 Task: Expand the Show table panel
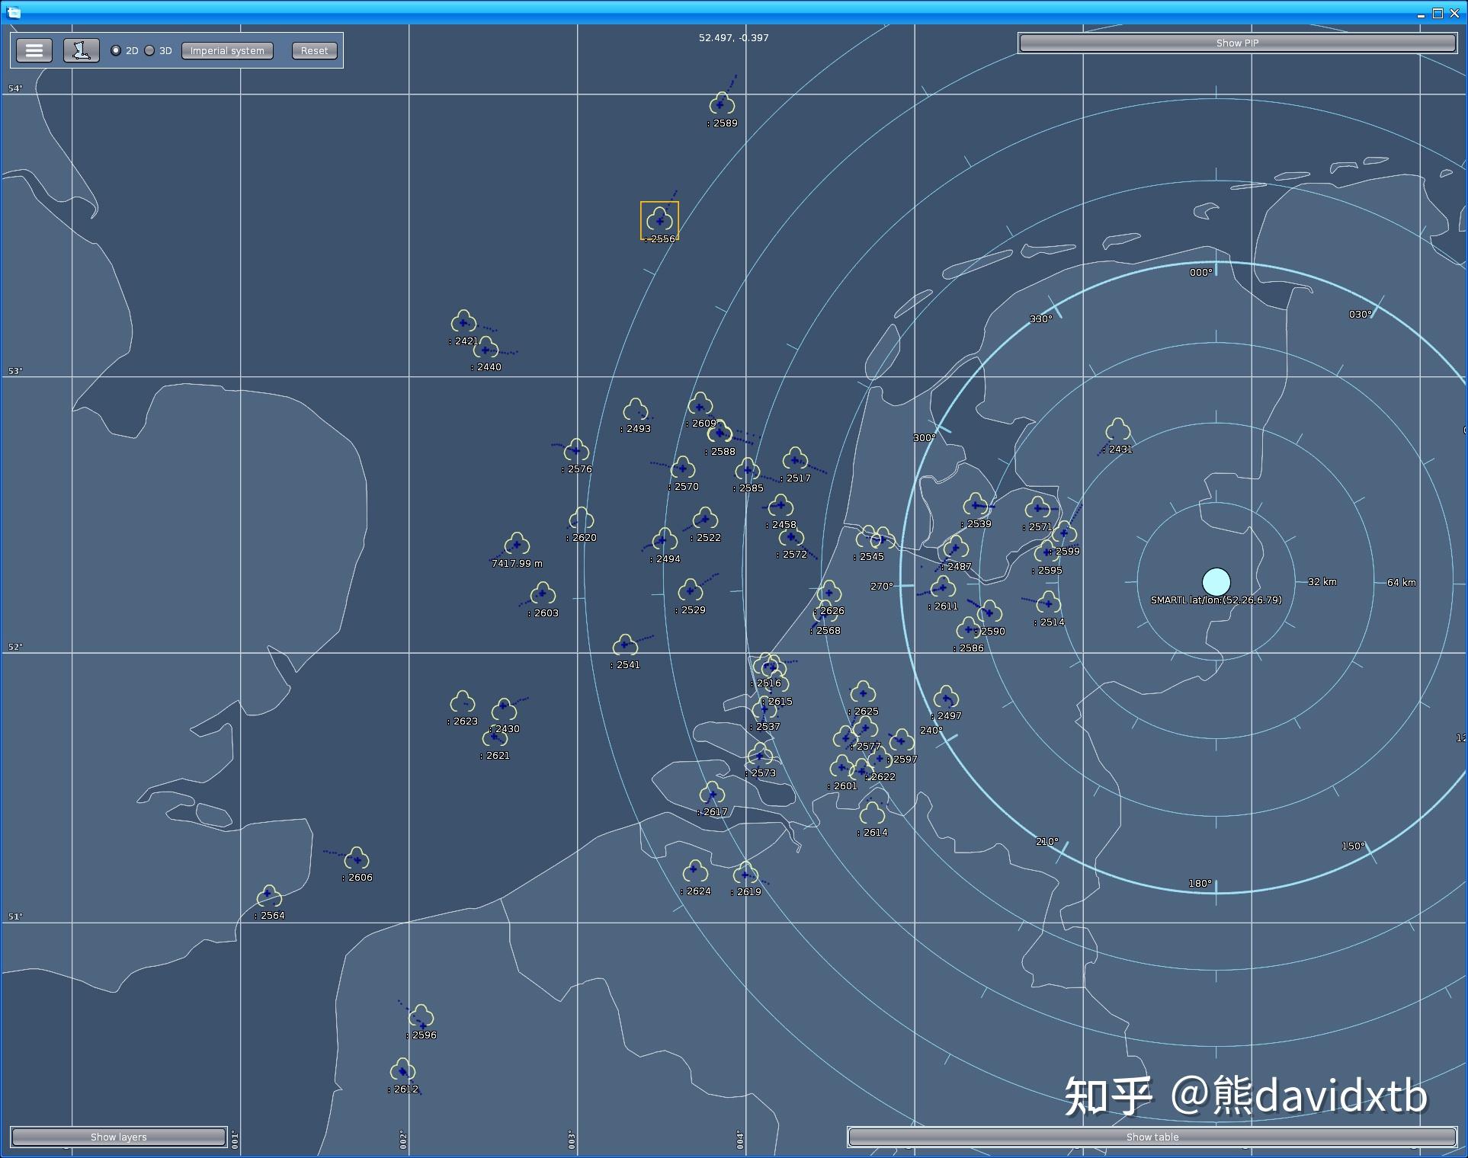(1152, 1137)
